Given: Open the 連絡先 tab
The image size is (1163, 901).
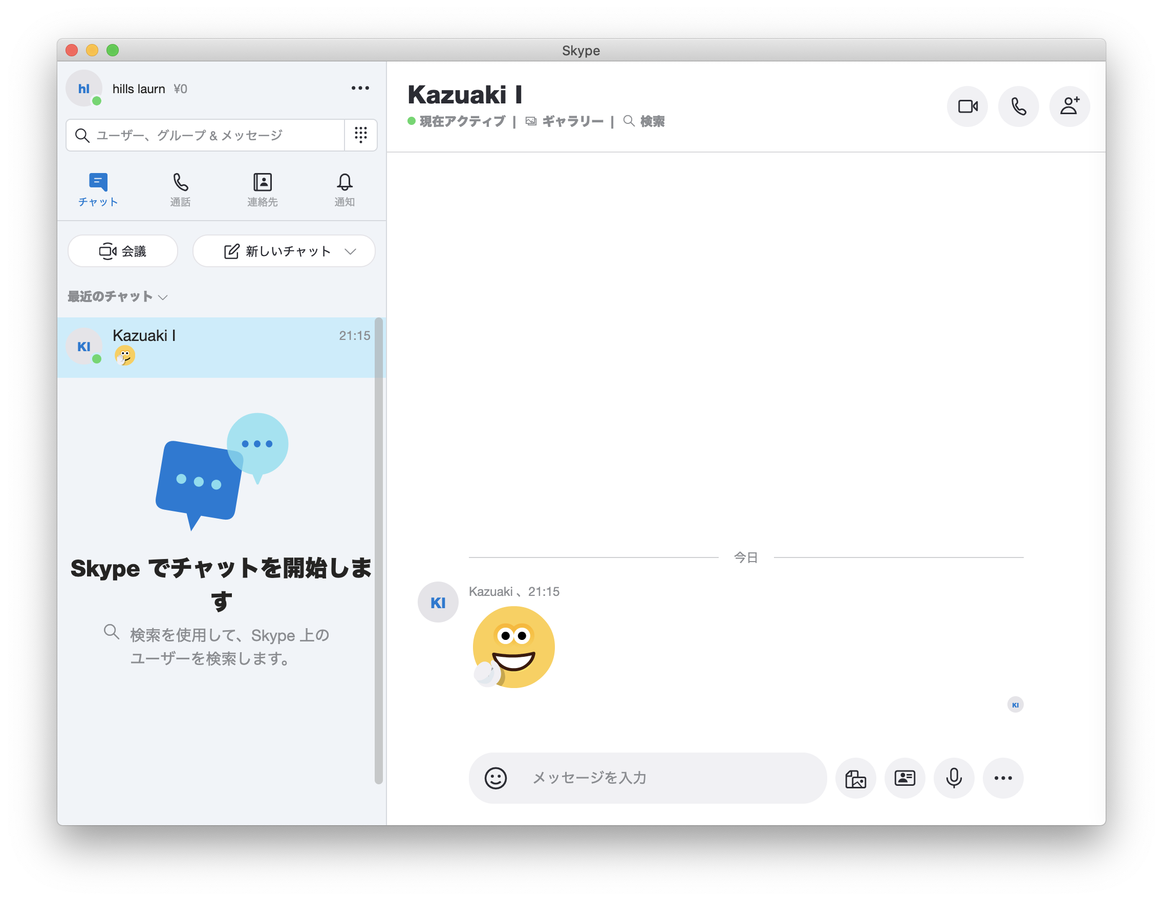Looking at the screenshot, I should (x=263, y=189).
